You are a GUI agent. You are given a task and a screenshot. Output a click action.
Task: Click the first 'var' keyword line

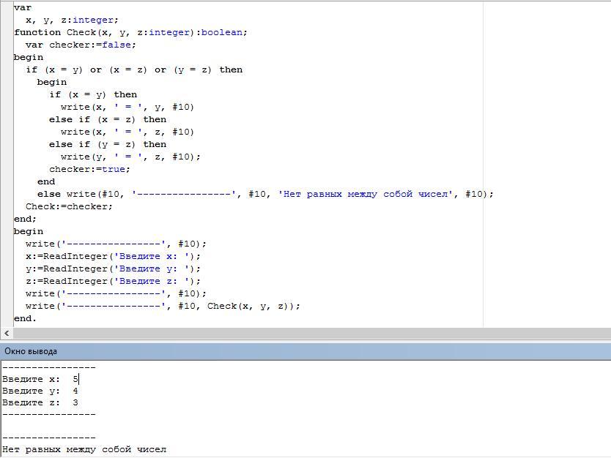coord(23,7)
